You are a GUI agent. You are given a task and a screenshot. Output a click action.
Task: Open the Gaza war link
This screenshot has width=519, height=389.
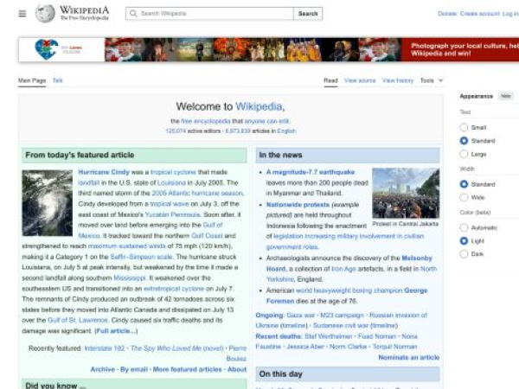click(x=301, y=316)
